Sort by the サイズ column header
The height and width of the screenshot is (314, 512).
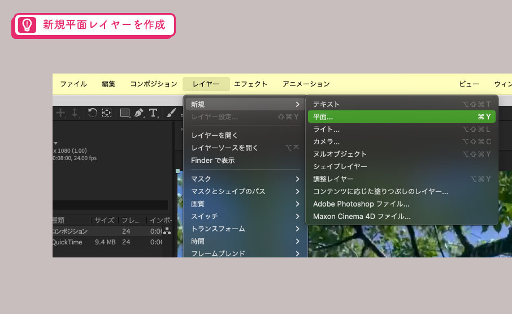pos(105,220)
